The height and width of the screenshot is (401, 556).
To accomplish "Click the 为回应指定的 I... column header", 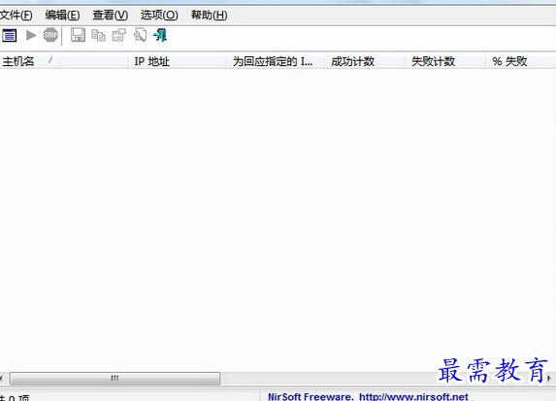I will click(276, 61).
